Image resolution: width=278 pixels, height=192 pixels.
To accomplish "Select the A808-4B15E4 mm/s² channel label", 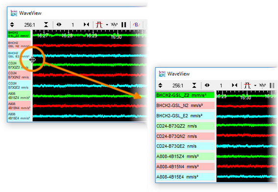I will click(x=185, y=177).
